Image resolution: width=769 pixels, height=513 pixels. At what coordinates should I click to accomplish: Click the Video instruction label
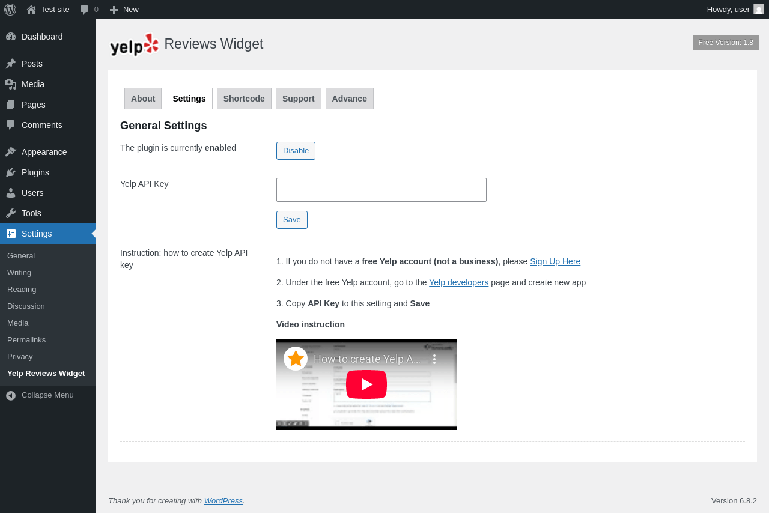coord(311,324)
